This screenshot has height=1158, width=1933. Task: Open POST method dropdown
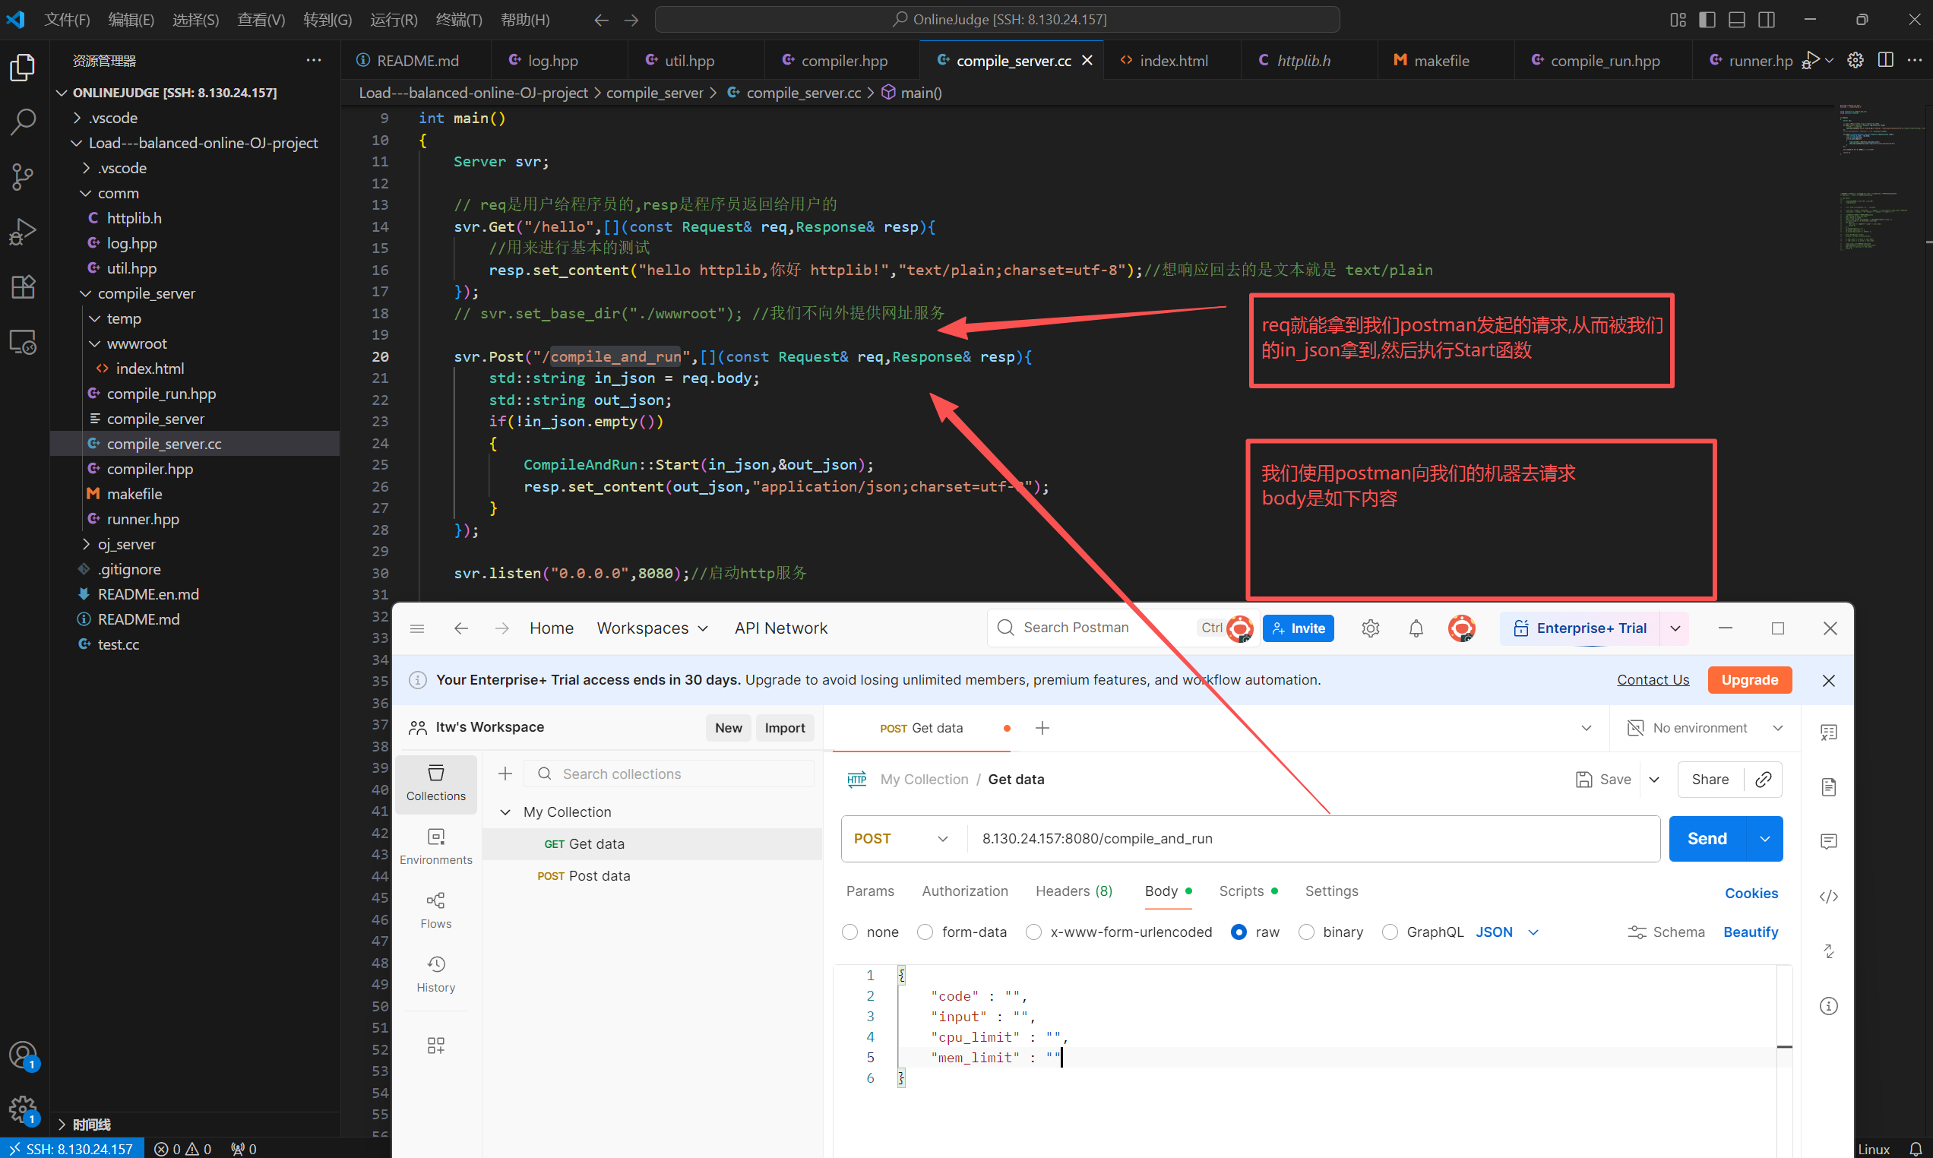[903, 839]
